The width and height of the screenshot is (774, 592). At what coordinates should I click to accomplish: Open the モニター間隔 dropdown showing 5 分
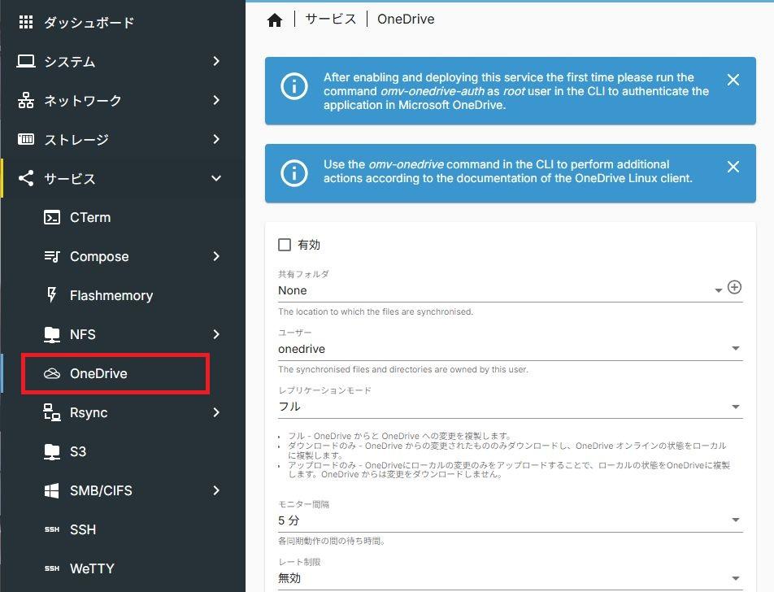tap(510, 520)
